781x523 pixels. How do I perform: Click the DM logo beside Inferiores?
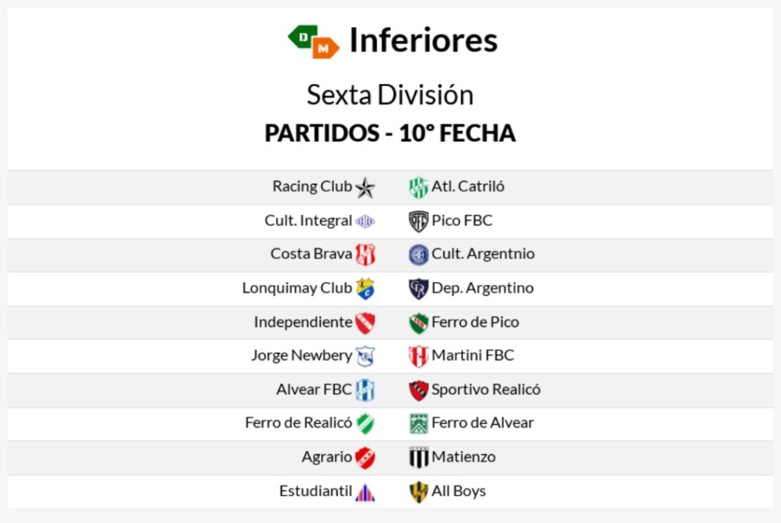click(313, 41)
